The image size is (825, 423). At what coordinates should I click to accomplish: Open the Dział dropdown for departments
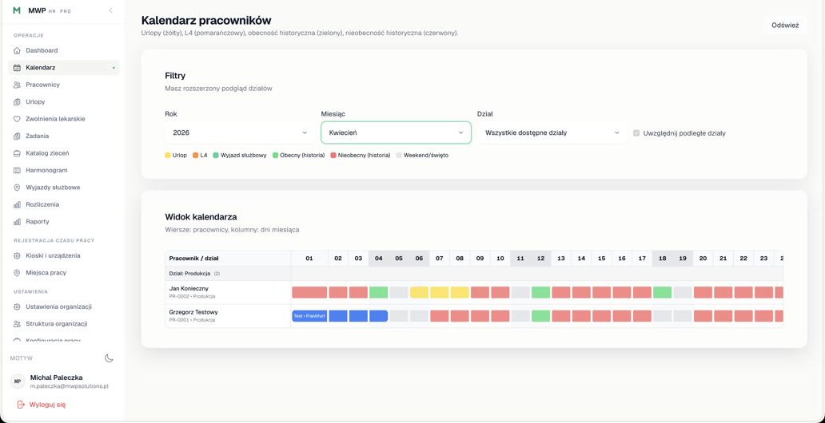click(x=552, y=133)
